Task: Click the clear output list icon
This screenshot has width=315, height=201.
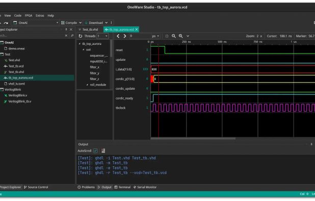Action: pos(103,151)
